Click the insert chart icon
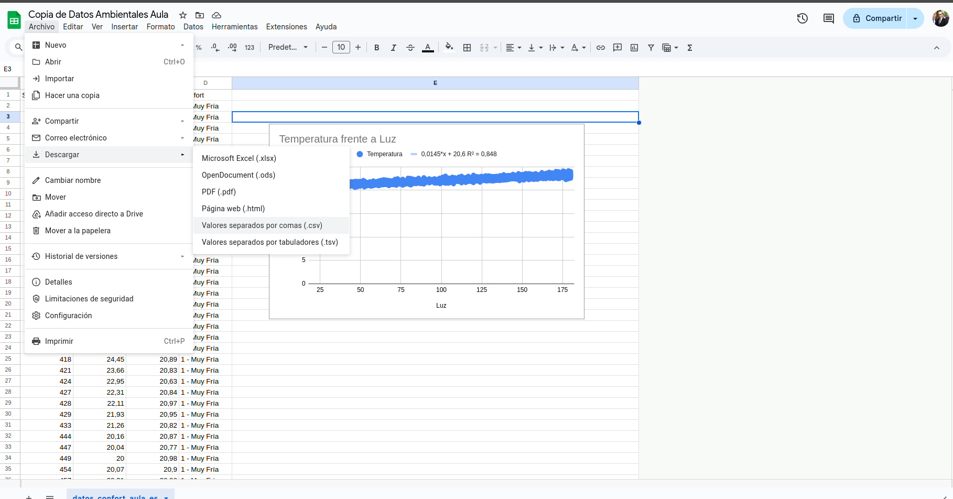953x499 pixels. tap(634, 48)
